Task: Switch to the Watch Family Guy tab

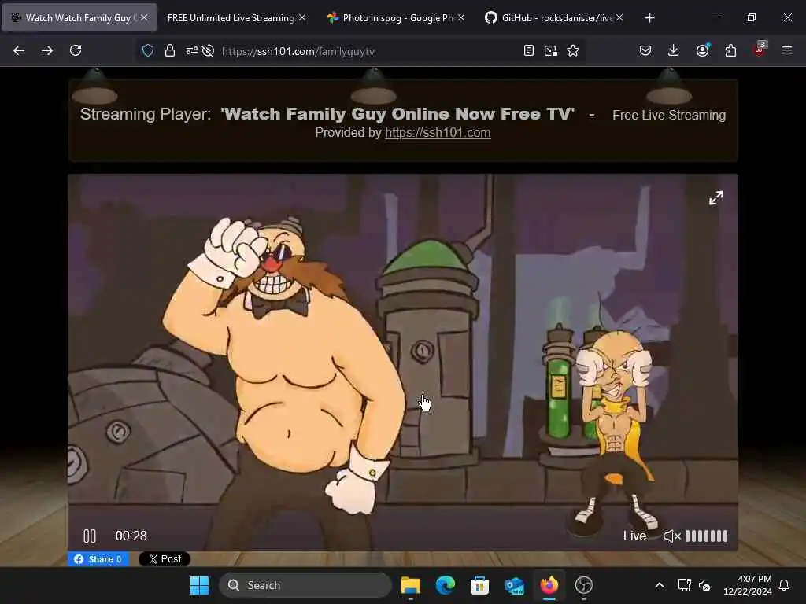Action: pyautogui.click(x=78, y=18)
